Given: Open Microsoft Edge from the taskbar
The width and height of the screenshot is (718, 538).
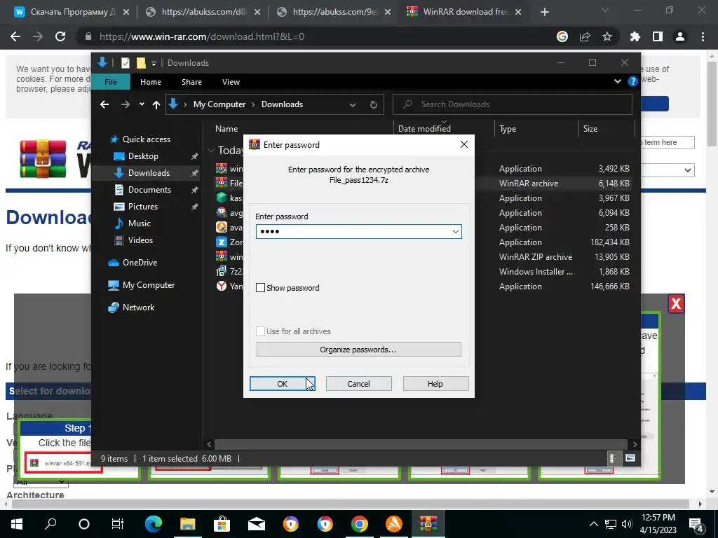Looking at the screenshot, I should pyautogui.click(x=154, y=524).
